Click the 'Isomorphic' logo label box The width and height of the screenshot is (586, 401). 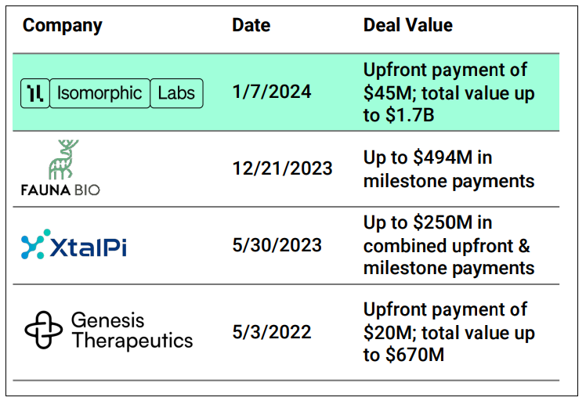(x=99, y=93)
